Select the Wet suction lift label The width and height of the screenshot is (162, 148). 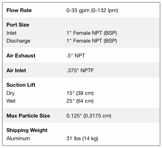(x=11, y=101)
